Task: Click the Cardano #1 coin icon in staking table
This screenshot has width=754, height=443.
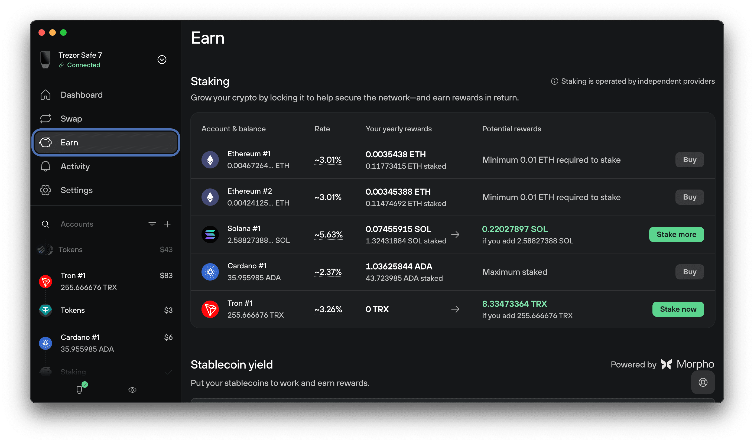Action: (x=210, y=272)
